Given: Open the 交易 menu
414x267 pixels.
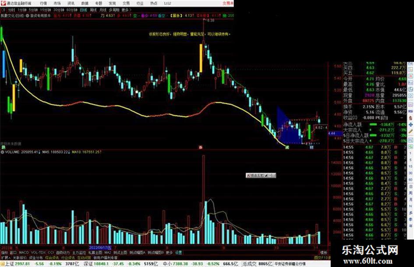Looking at the screenshot, I should tap(126, 3).
